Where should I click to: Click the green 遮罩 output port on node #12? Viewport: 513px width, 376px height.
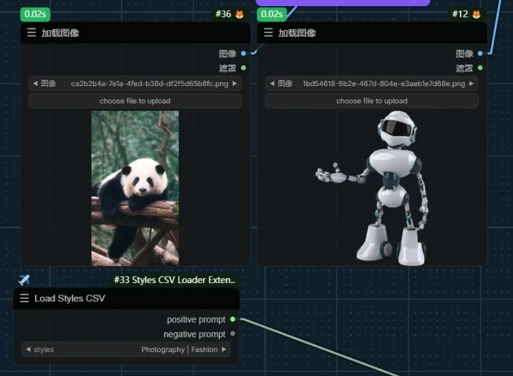pyautogui.click(x=480, y=68)
